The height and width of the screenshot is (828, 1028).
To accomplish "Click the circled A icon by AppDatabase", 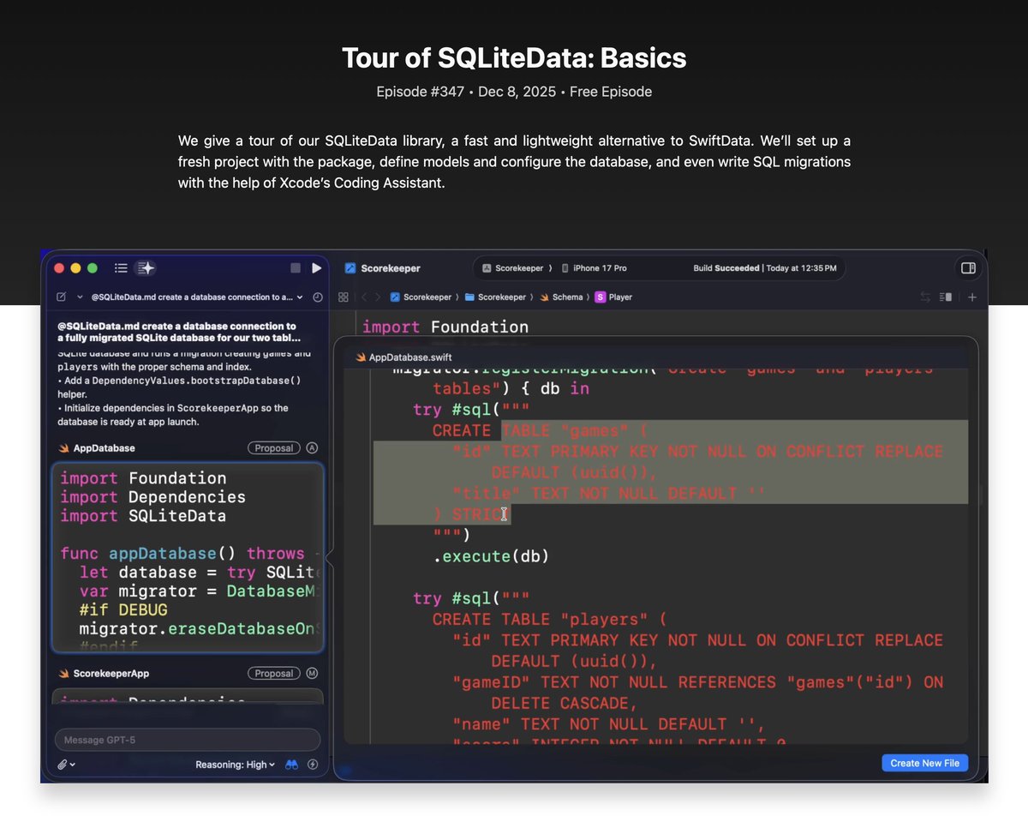I will tap(312, 448).
